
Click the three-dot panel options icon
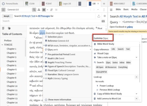coord(104,10)
